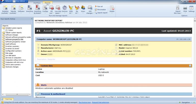Click the Processor & motherboard gear icon

[38, 94]
